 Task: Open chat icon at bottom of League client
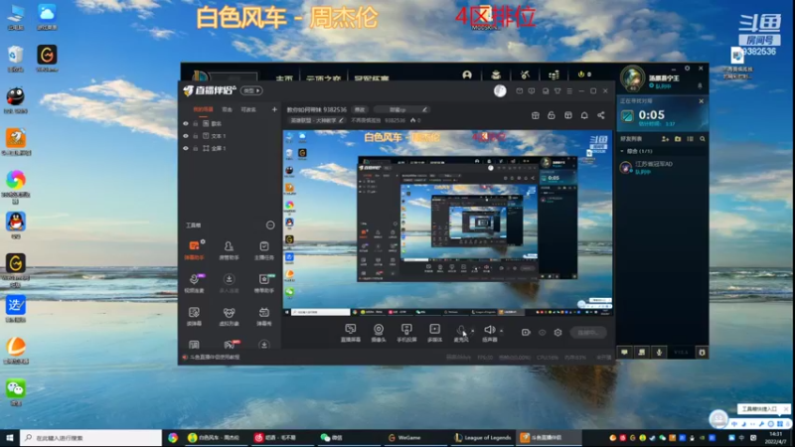coord(625,353)
